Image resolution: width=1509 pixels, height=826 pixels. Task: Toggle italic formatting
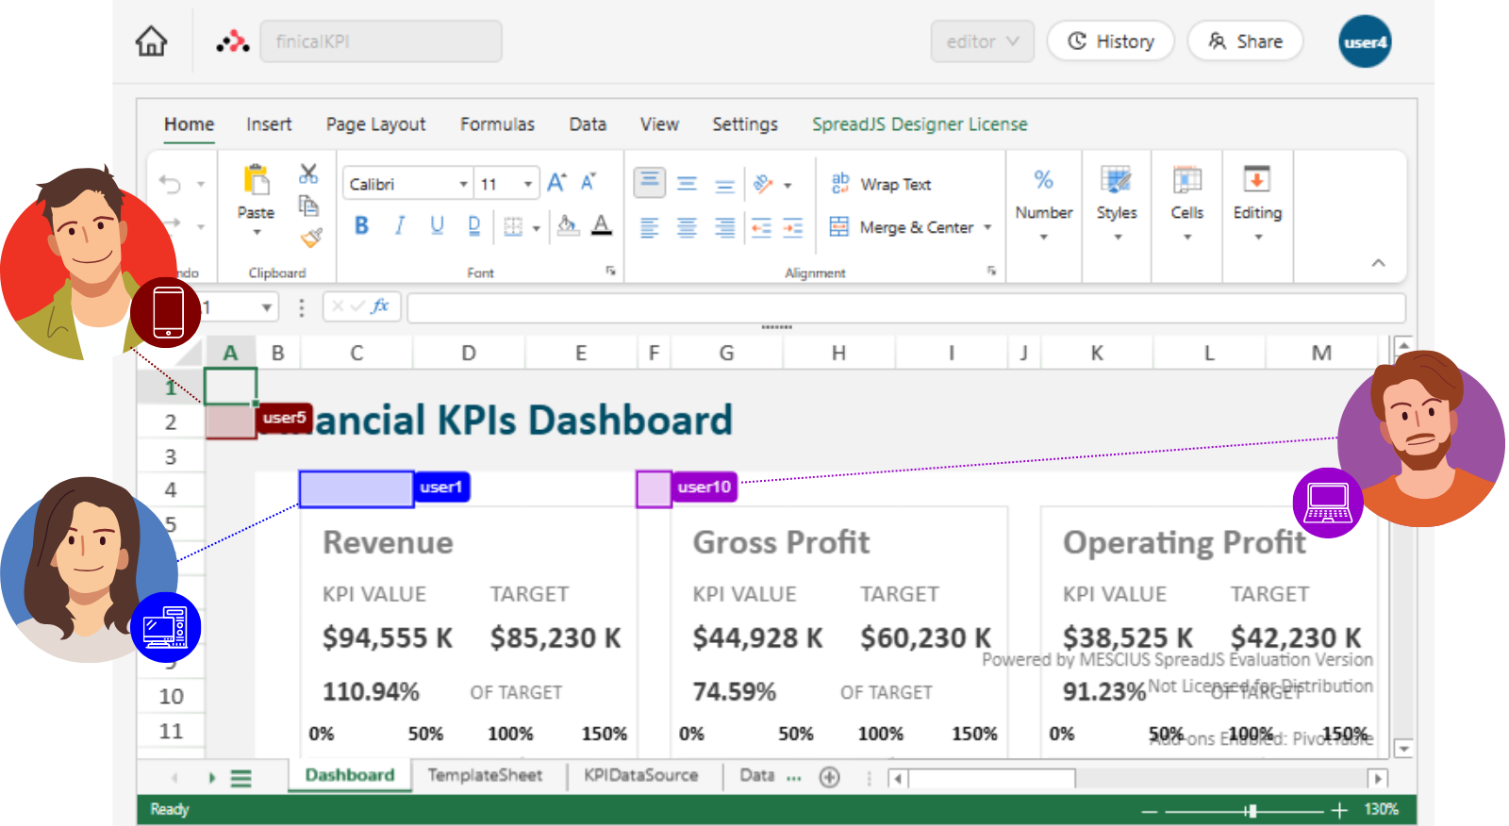click(400, 225)
